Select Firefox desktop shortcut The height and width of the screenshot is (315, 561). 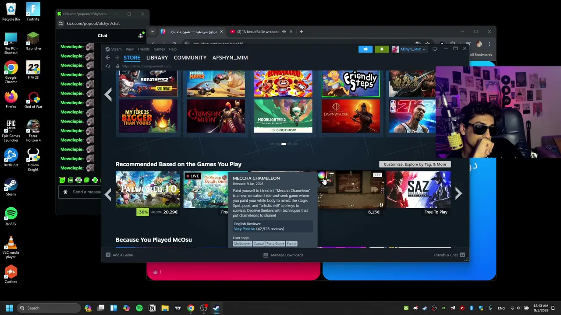pos(11,100)
